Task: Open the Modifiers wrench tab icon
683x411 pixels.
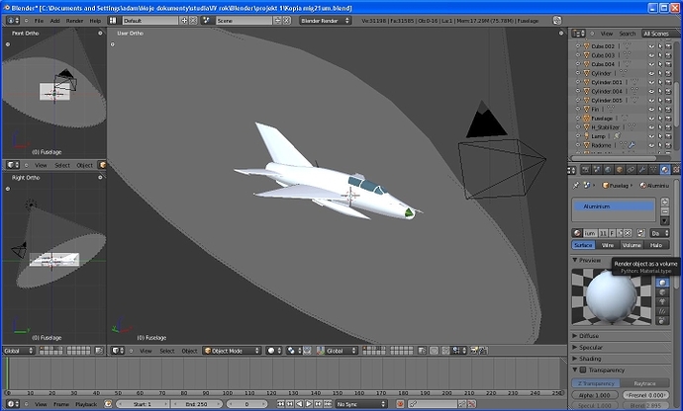Action: [642, 170]
